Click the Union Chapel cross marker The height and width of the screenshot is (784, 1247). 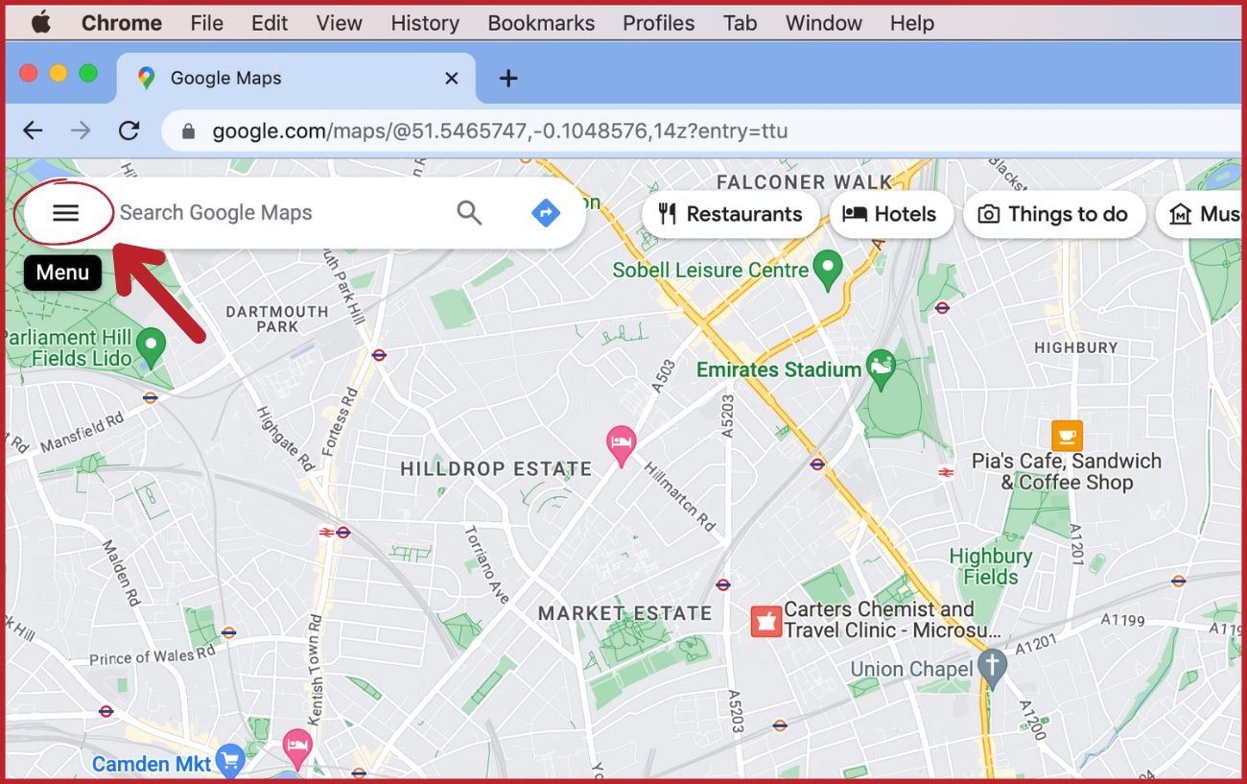click(x=993, y=669)
